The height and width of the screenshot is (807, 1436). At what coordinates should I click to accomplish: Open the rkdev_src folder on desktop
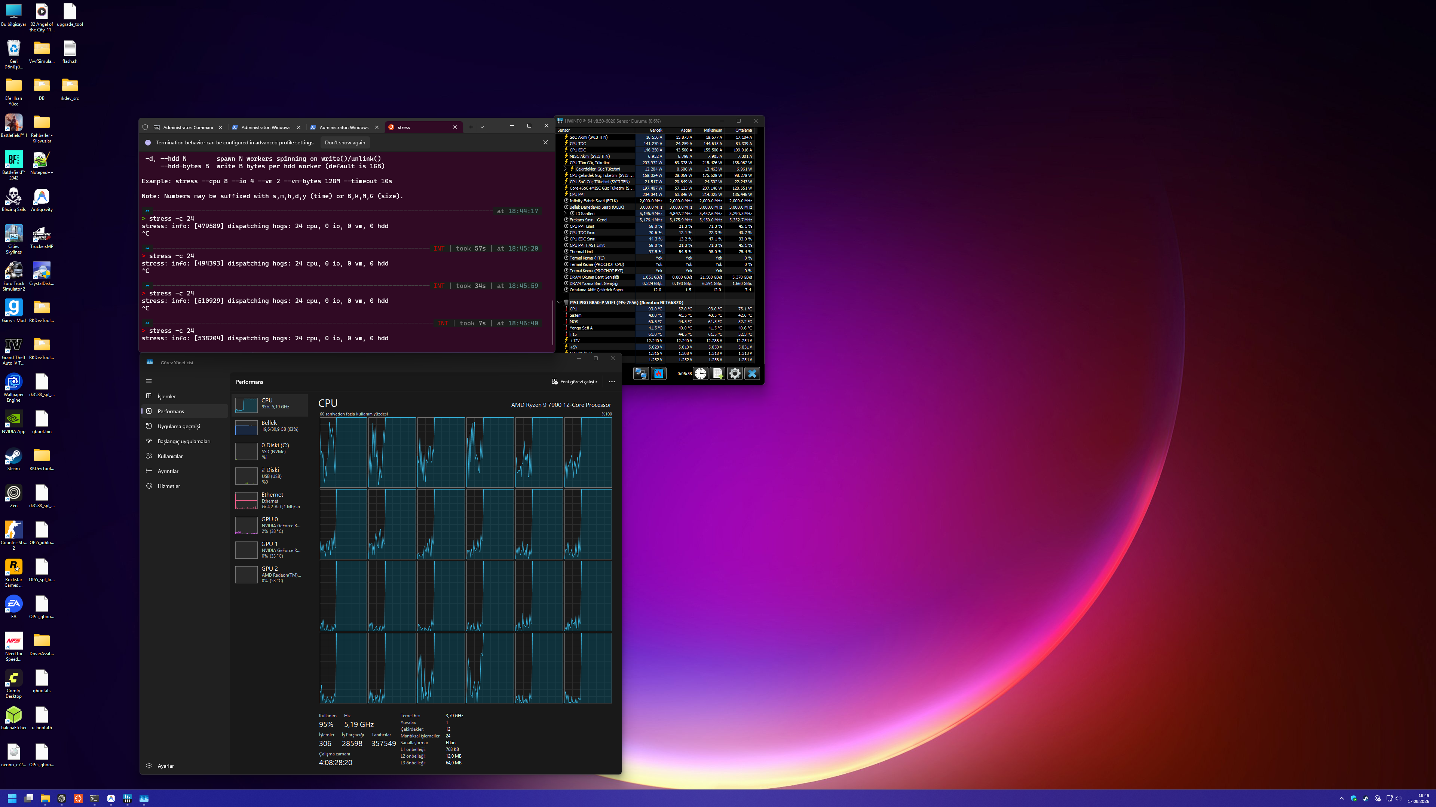point(70,89)
